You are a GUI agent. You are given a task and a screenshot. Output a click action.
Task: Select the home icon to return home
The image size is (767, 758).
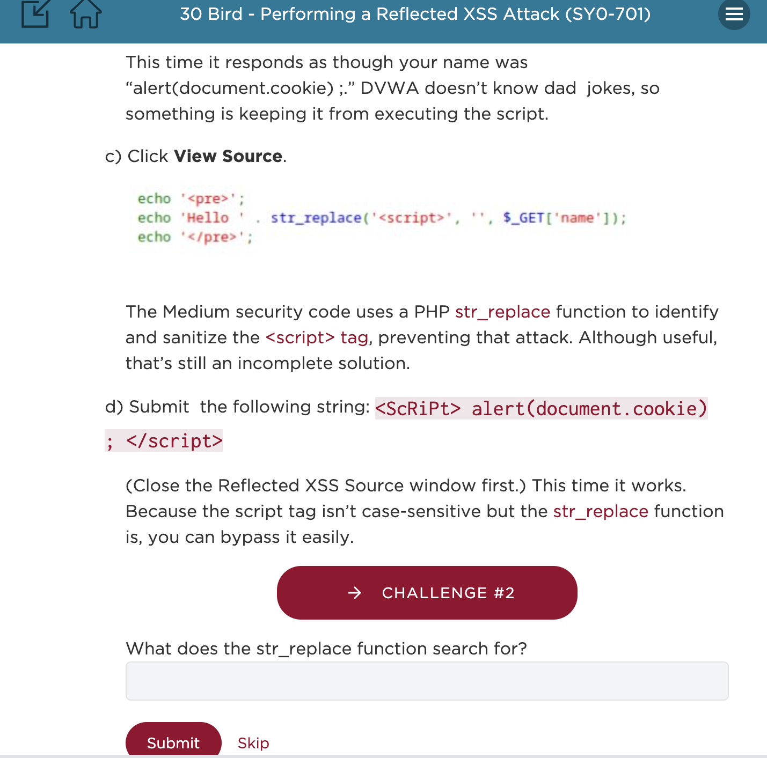(x=85, y=14)
